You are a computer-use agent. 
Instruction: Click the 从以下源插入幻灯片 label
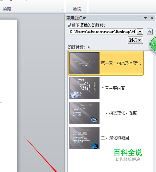[86, 26]
